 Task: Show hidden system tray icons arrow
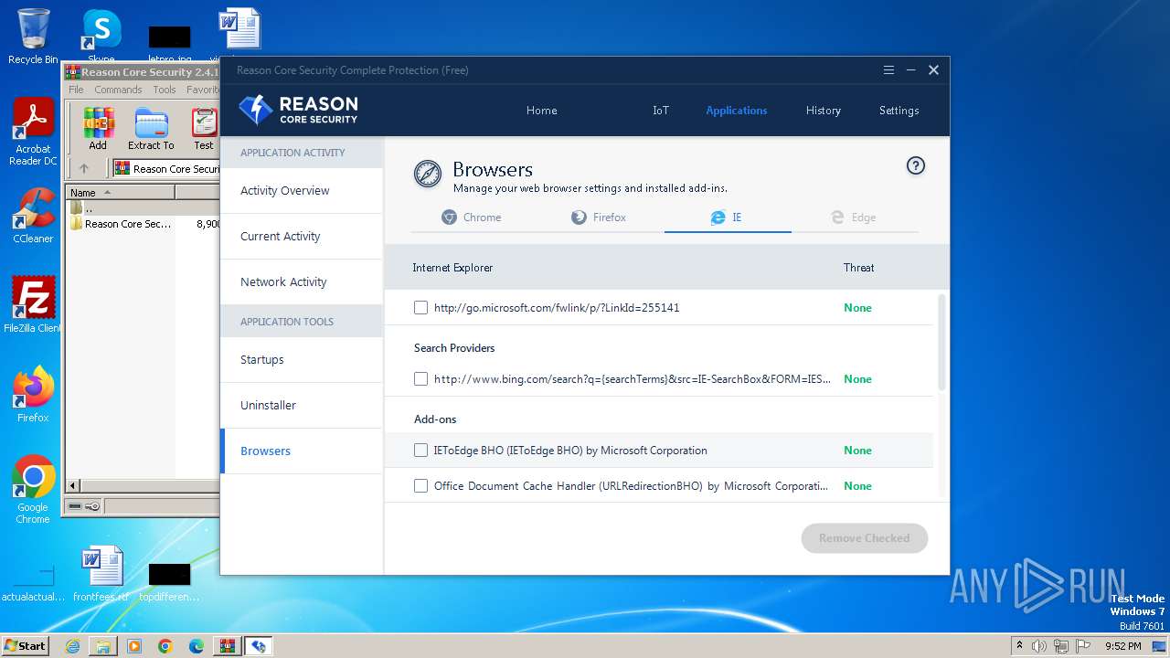[1019, 646]
